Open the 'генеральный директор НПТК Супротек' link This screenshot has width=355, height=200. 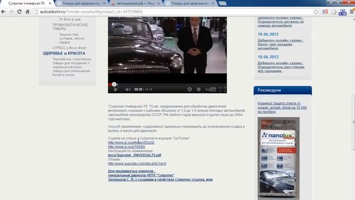(141, 176)
